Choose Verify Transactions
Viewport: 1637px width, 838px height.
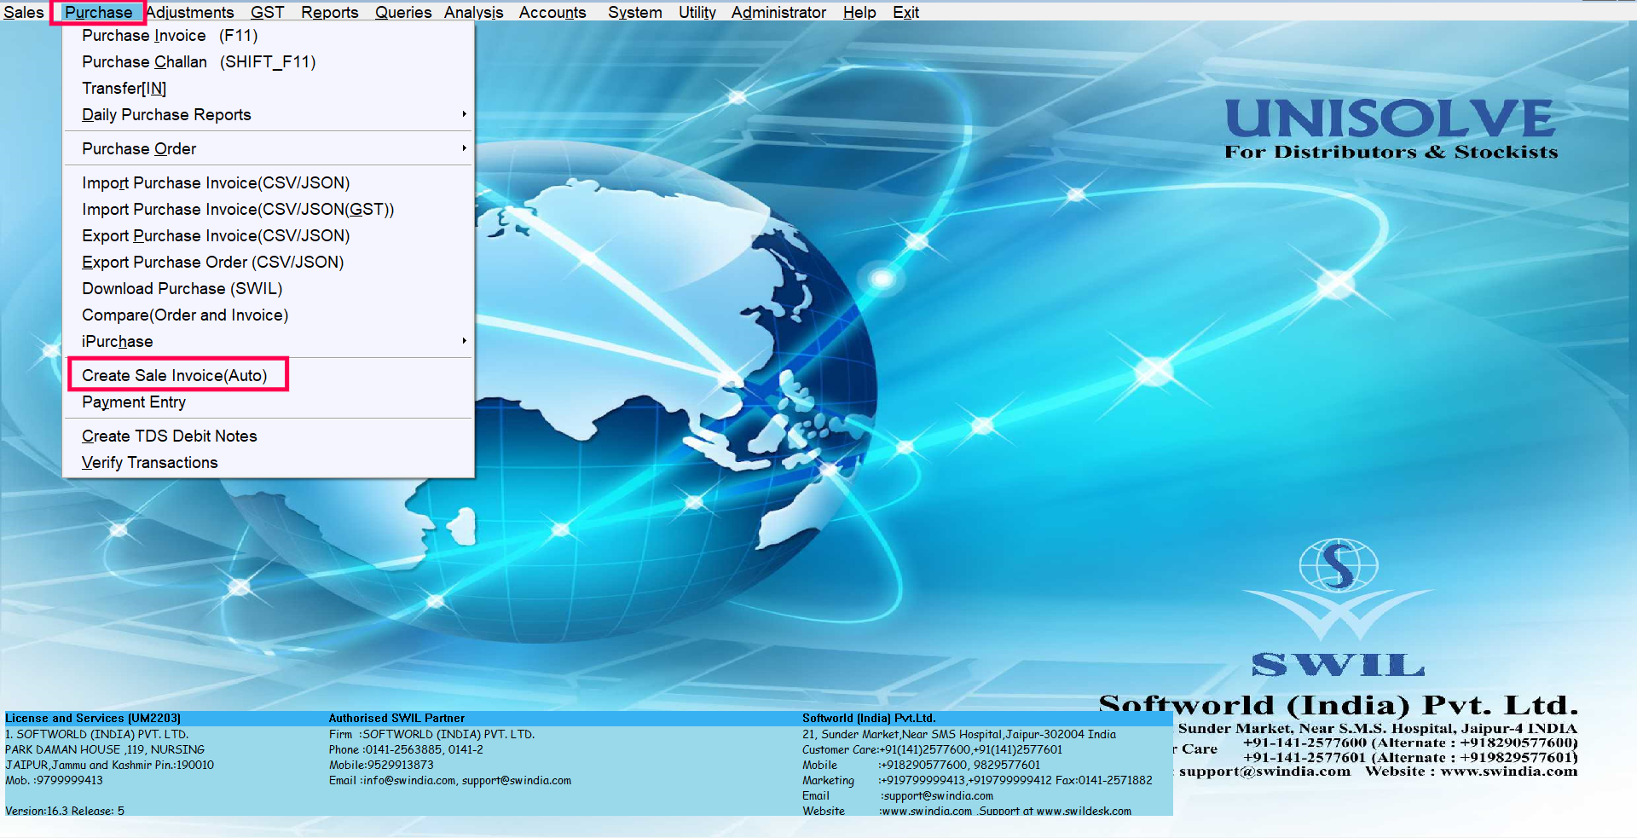click(x=269, y=463)
